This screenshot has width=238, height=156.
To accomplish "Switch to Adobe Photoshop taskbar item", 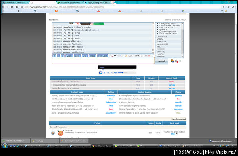I will click(x=169, y=146).
